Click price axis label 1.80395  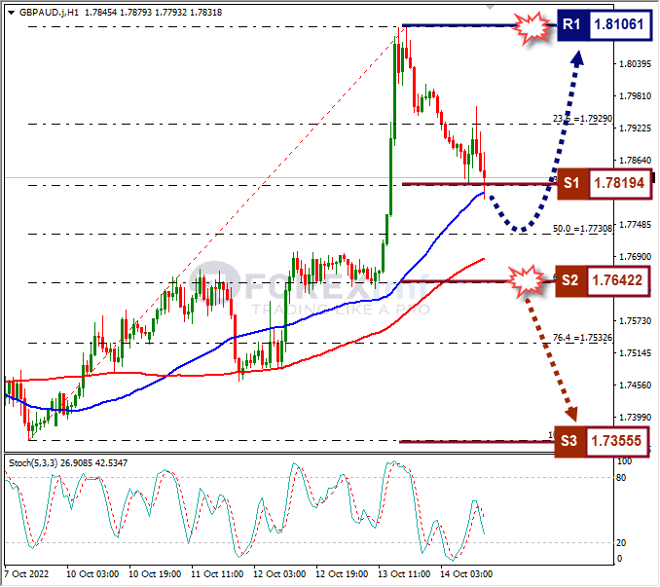635,64
